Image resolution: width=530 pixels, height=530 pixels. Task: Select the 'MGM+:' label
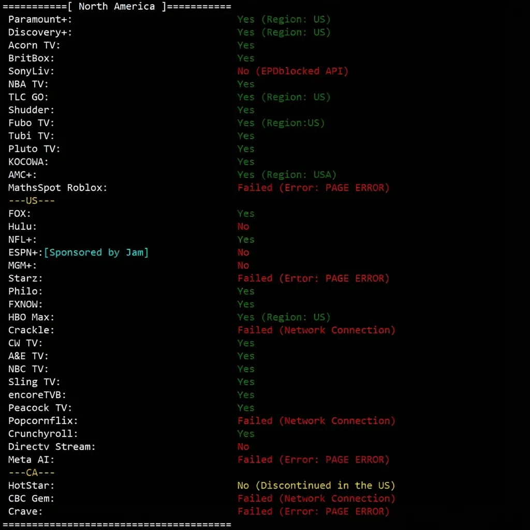(x=23, y=266)
